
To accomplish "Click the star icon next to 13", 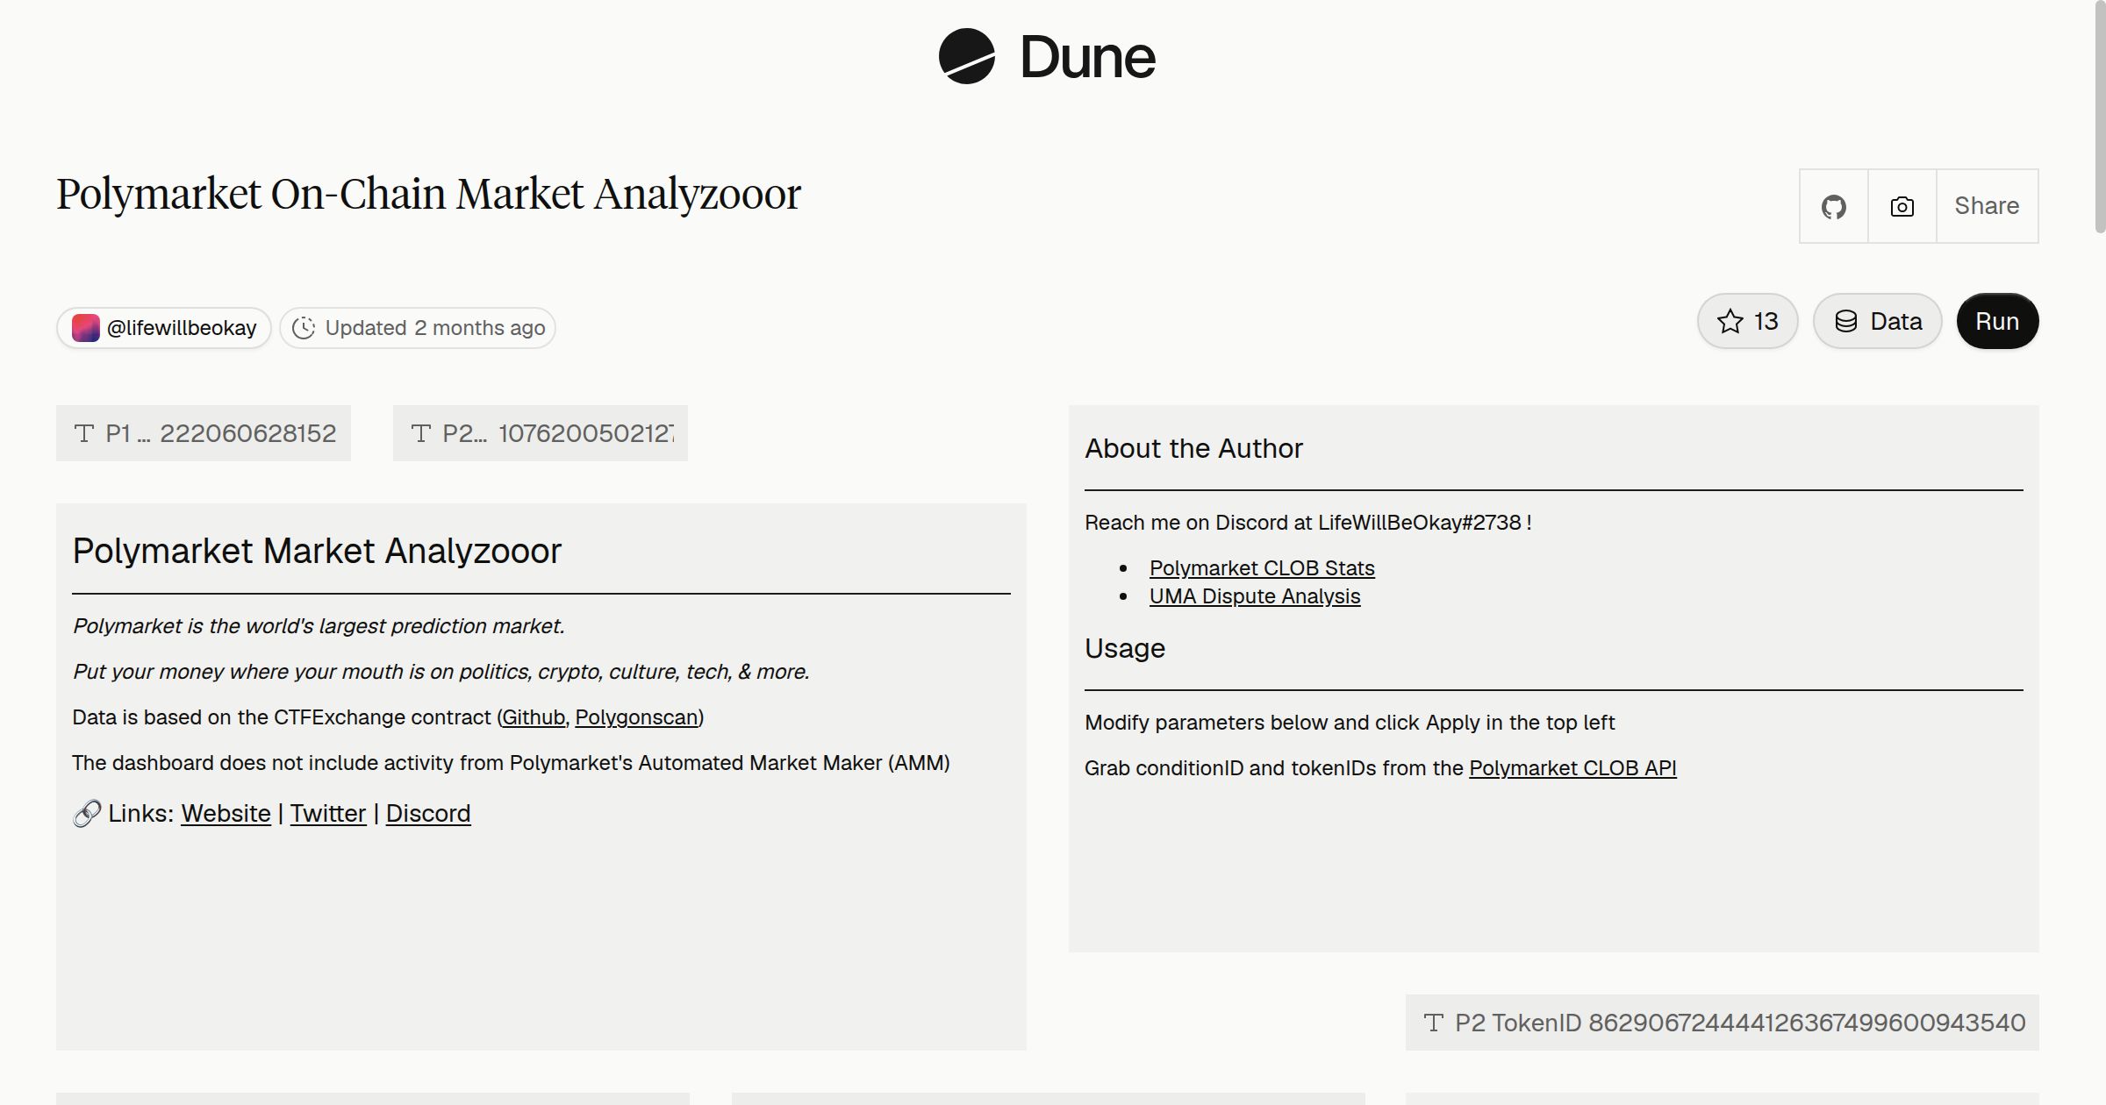I will point(1730,321).
